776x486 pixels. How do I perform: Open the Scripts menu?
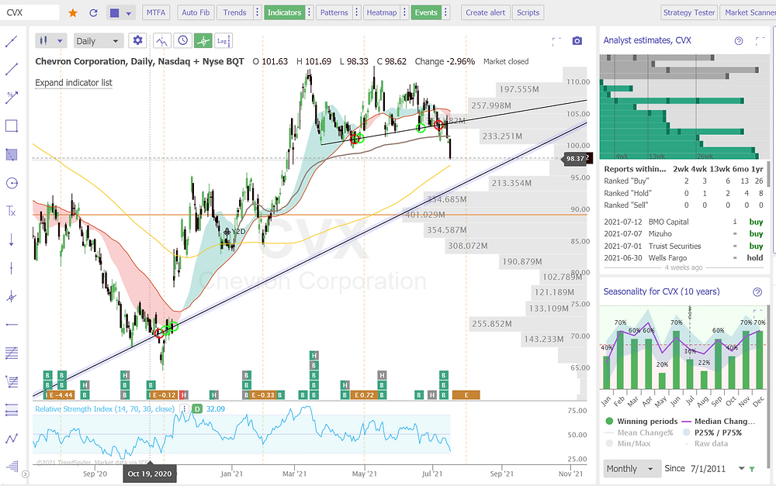[528, 13]
